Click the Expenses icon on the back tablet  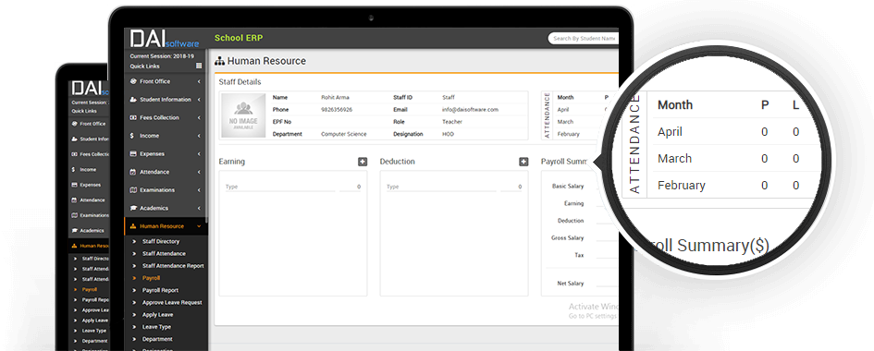(x=74, y=185)
